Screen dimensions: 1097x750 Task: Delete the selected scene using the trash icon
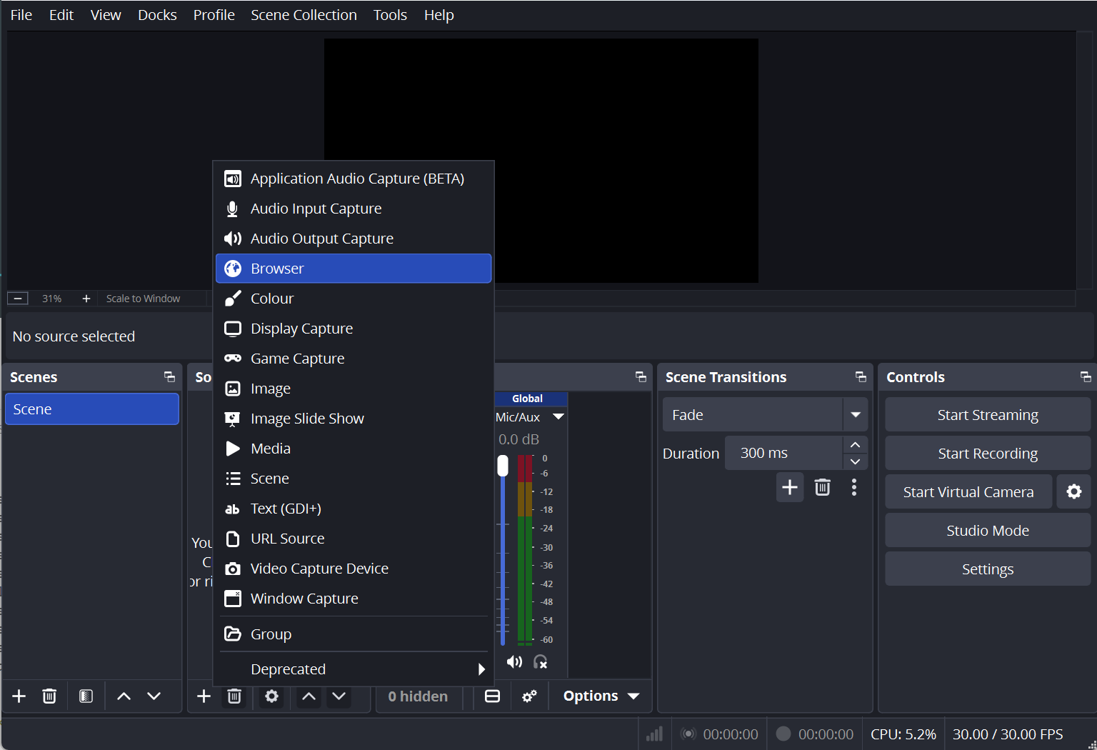[x=49, y=696]
